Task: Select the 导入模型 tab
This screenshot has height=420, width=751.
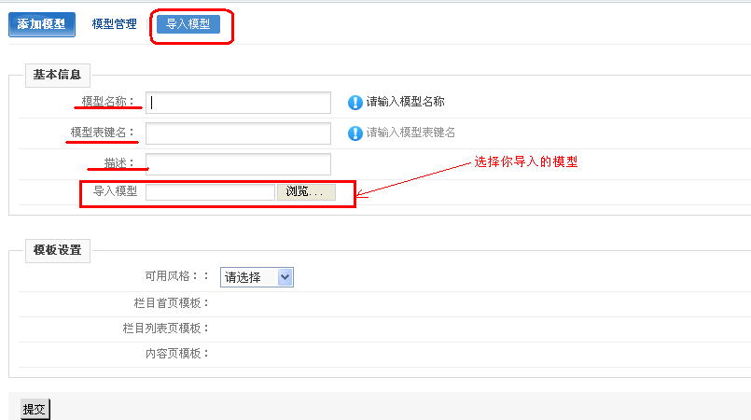Action: coord(188,24)
